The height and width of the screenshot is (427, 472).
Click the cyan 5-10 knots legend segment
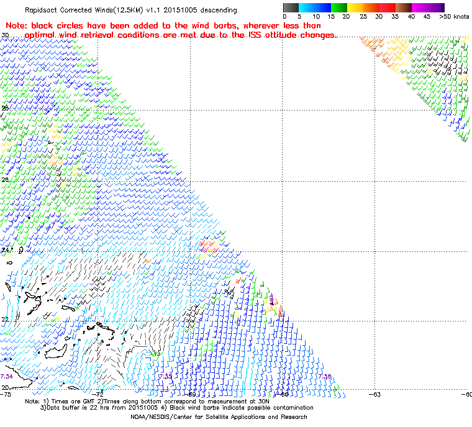click(x=307, y=7)
